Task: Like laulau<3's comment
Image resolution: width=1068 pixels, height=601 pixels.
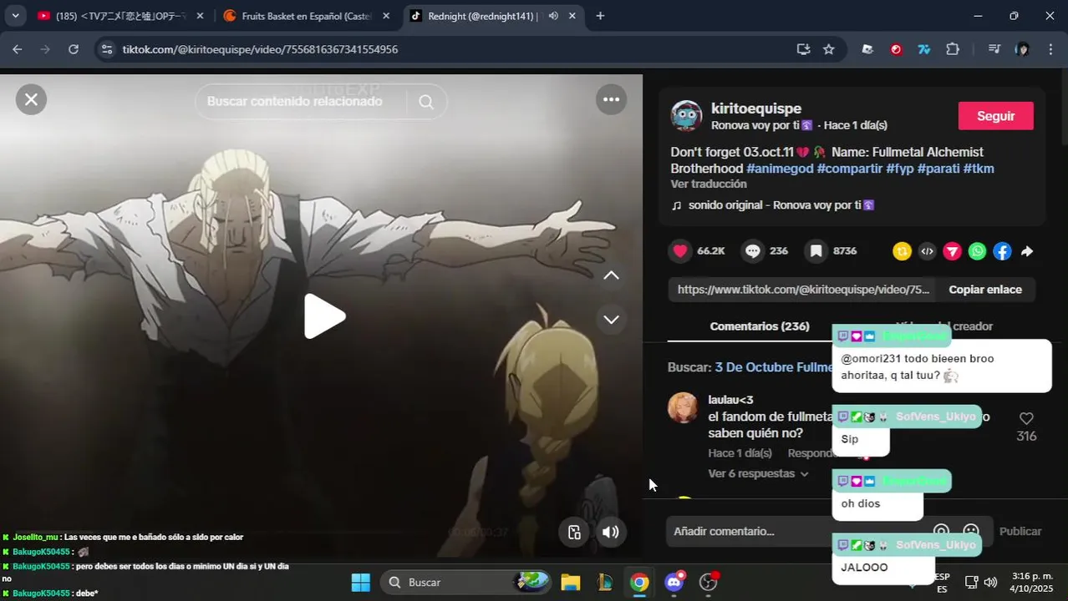Action: [1026, 418]
